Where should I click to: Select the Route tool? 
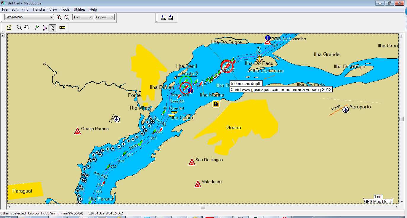click(45, 28)
